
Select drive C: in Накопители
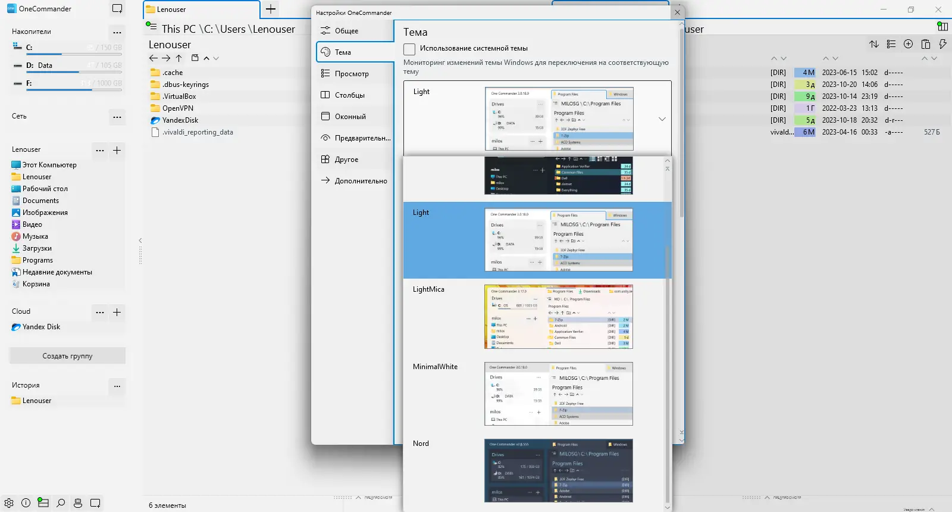[67, 48]
